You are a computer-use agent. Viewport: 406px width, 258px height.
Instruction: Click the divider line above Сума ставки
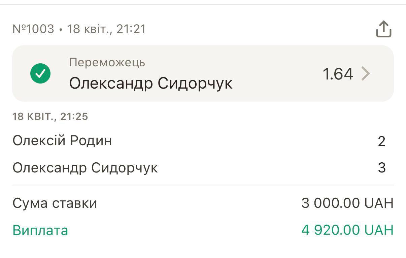(203, 185)
